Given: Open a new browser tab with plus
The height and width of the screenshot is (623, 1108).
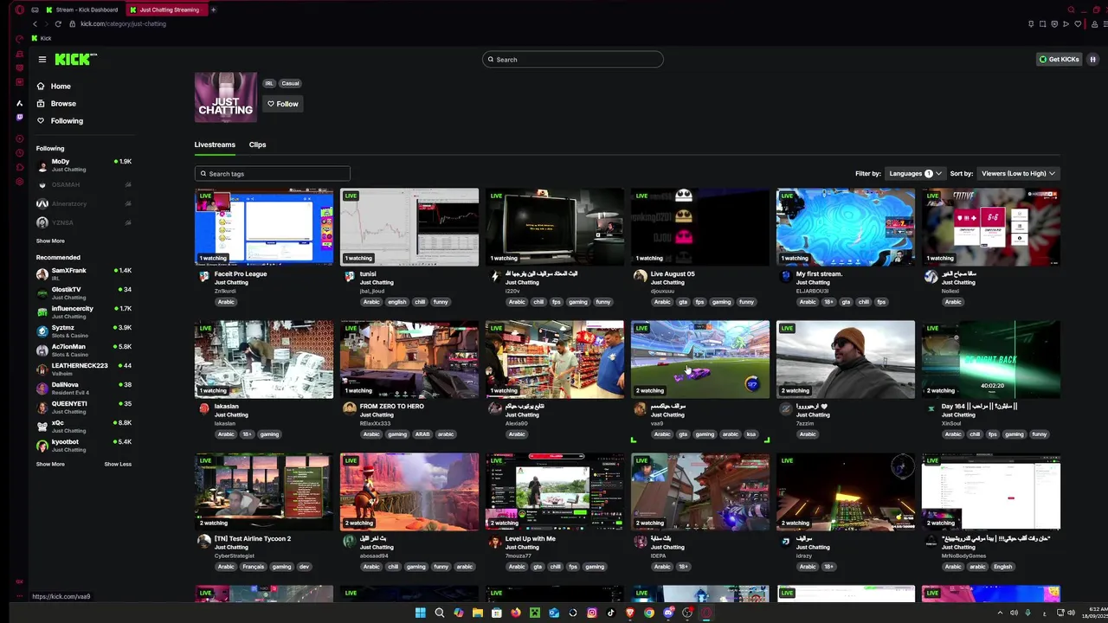Looking at the screenshot, I should (213, 10).
